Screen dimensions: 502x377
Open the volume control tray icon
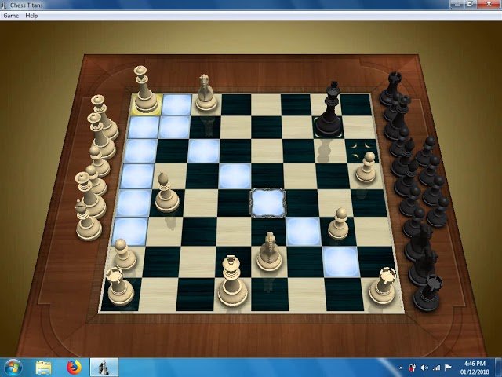tap(424, 368)
